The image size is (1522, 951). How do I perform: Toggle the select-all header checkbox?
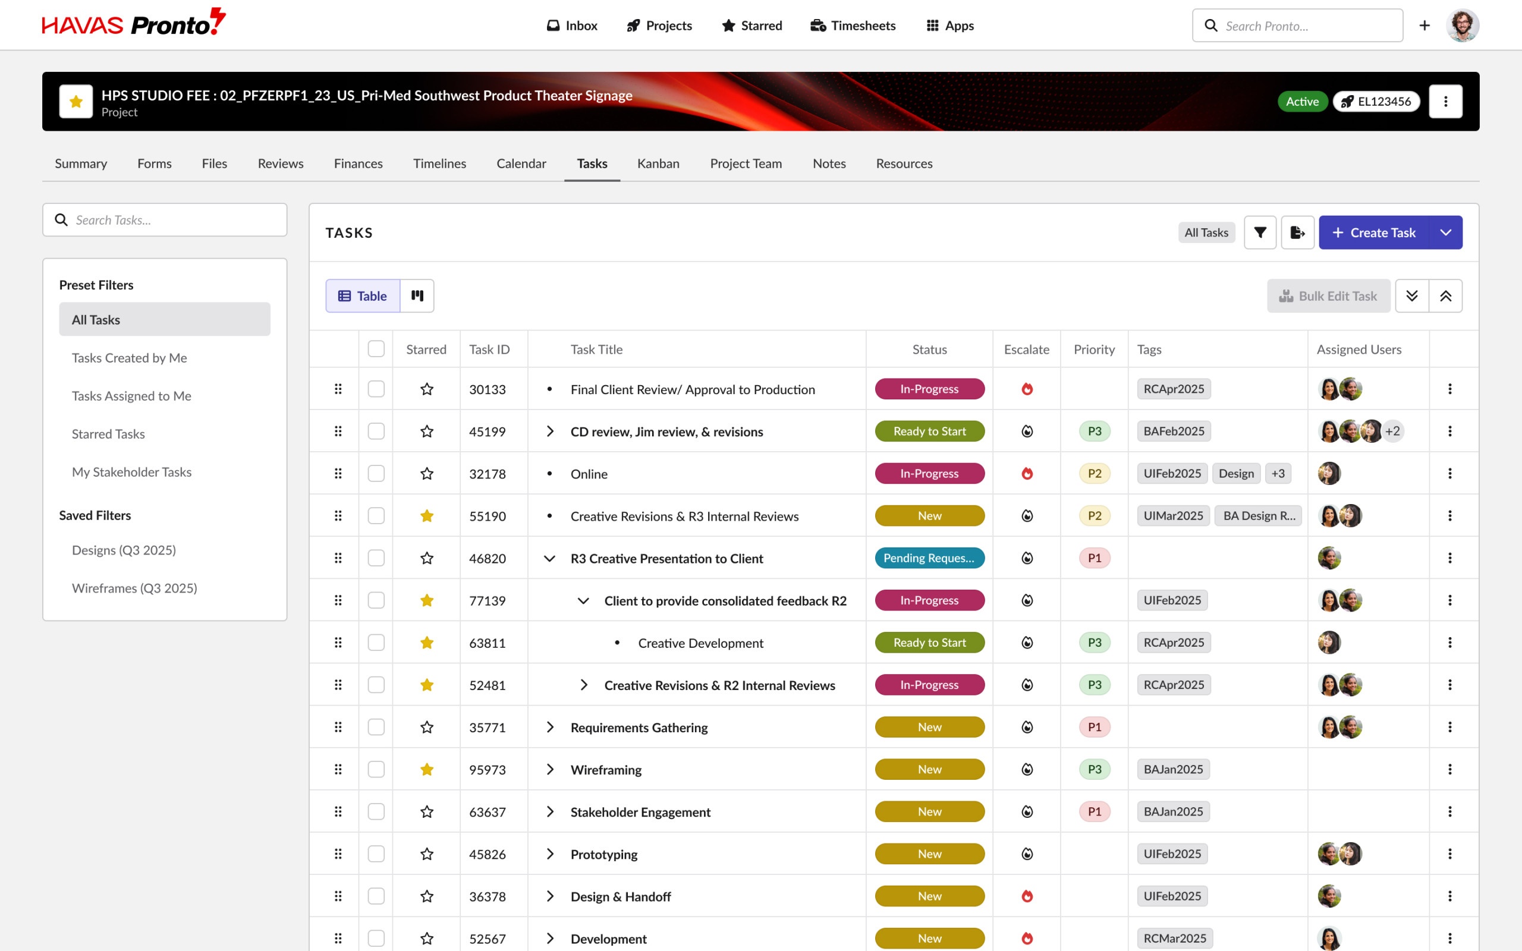(376, 349)
